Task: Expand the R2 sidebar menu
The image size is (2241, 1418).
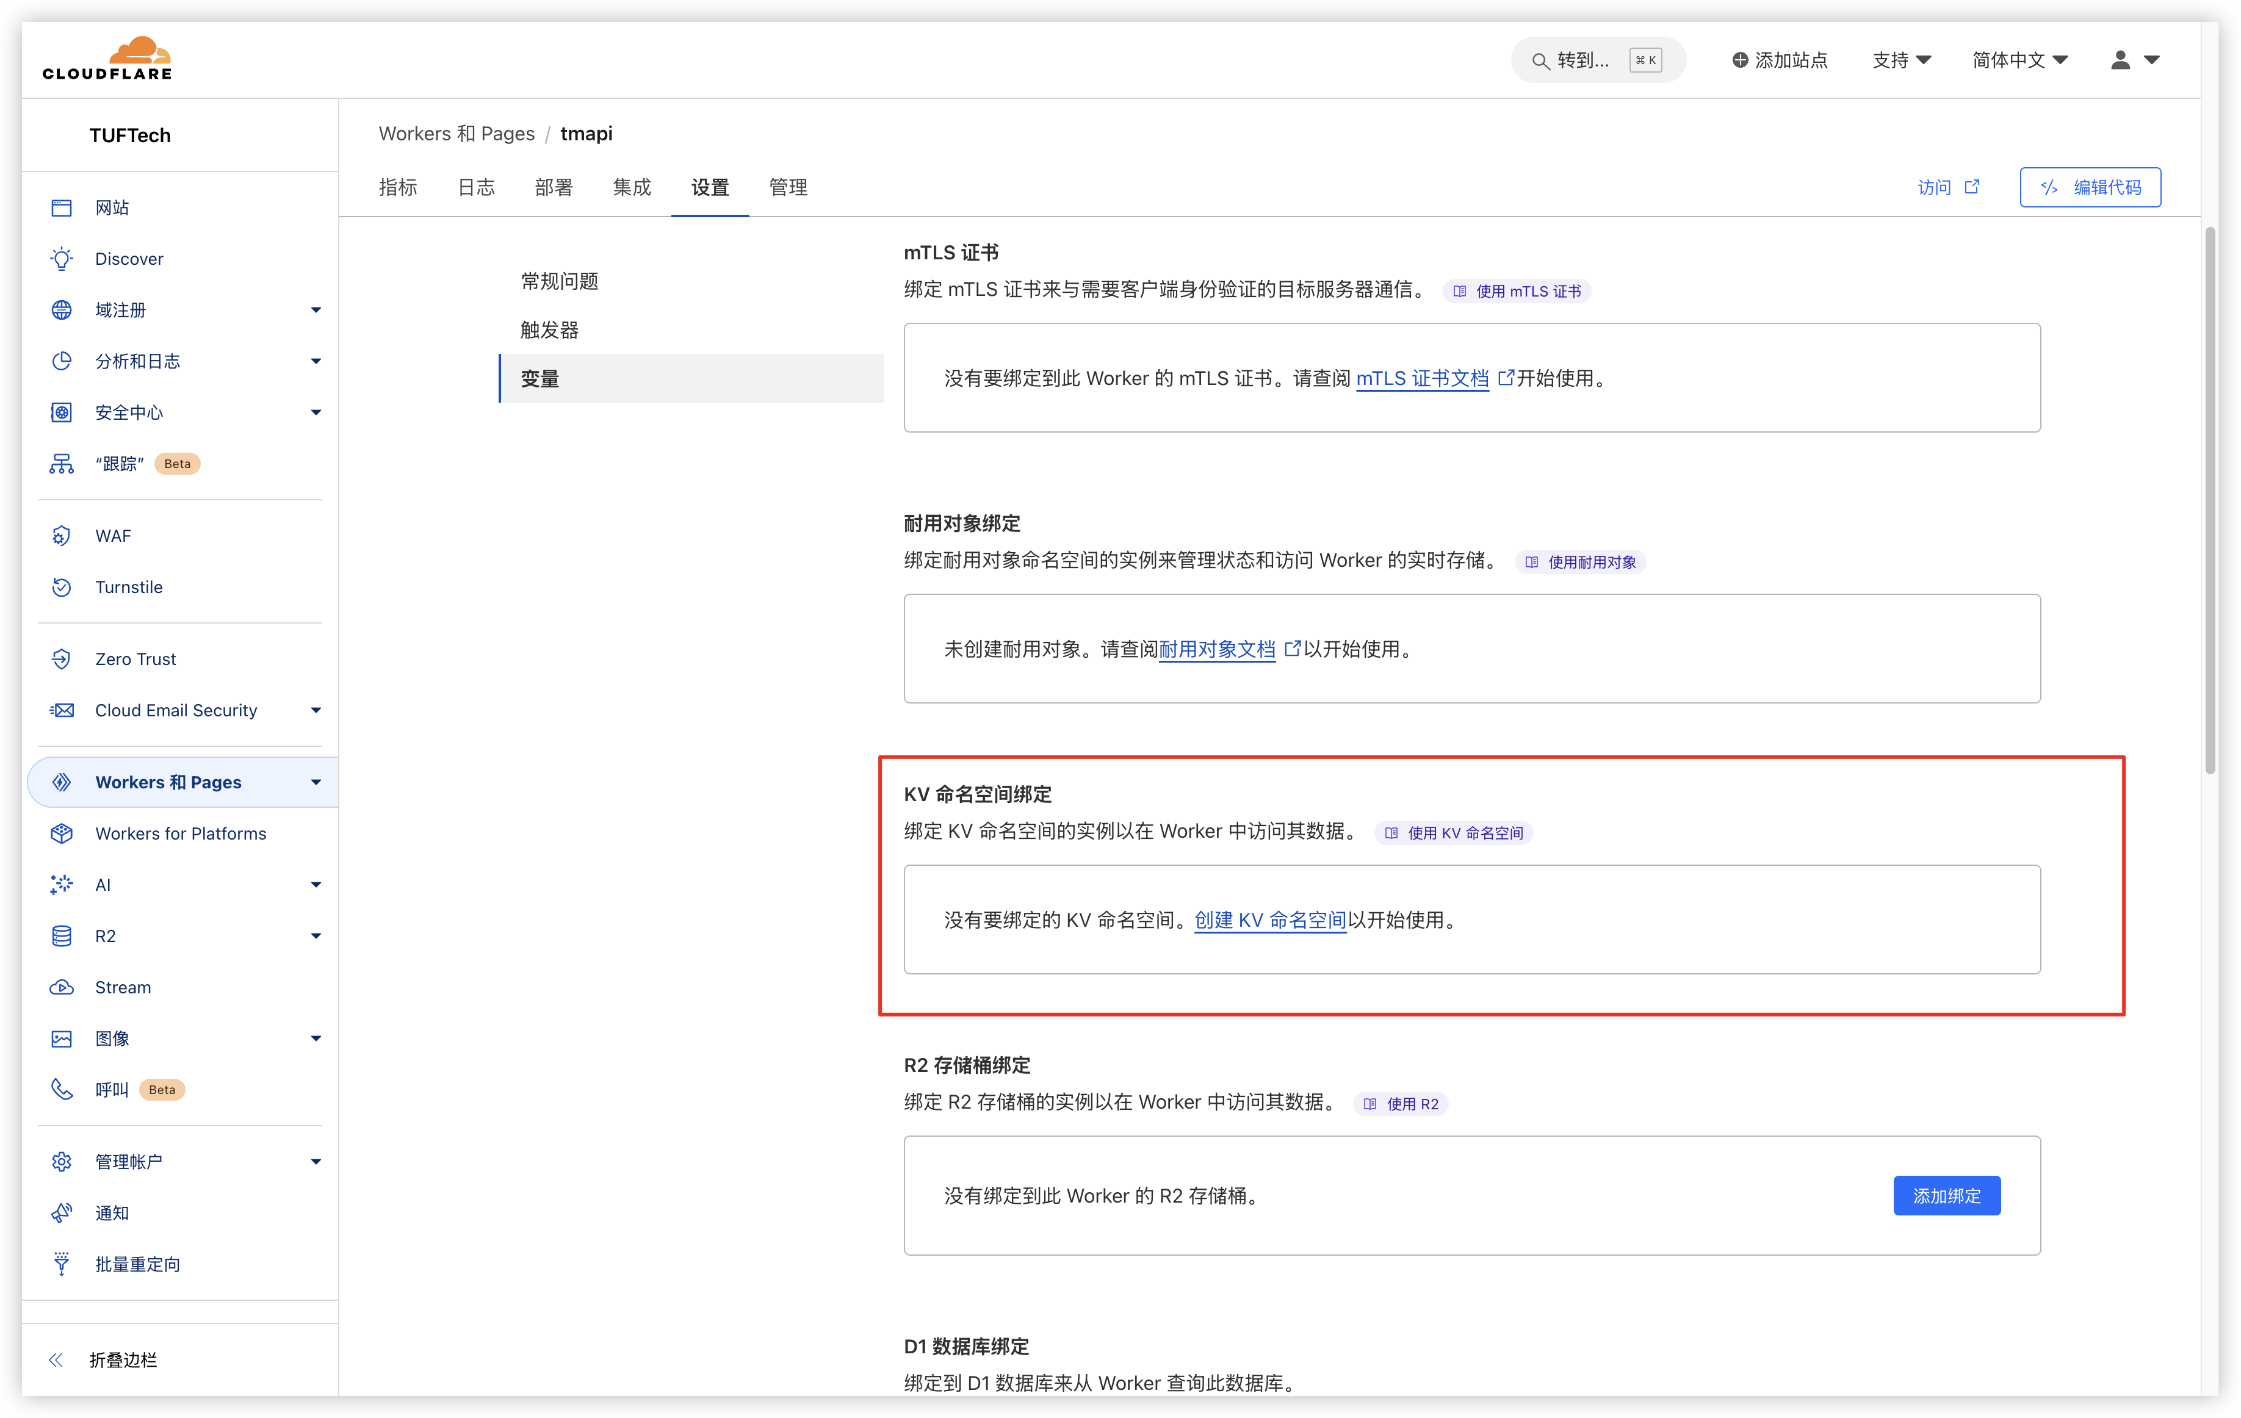Action: point(316,936)
